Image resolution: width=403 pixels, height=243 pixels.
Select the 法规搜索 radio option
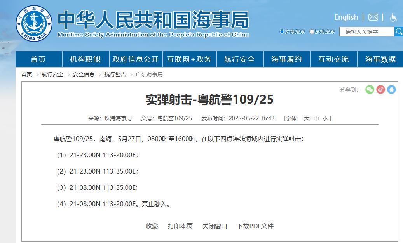point(312,32)
